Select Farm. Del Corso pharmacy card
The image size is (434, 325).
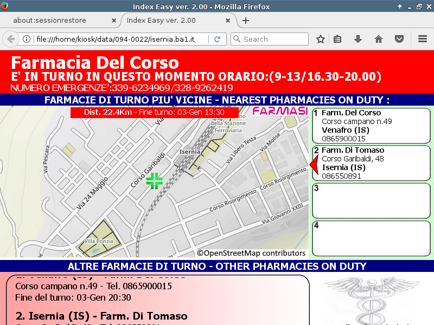pyautogui.click(x=371, y=126)
